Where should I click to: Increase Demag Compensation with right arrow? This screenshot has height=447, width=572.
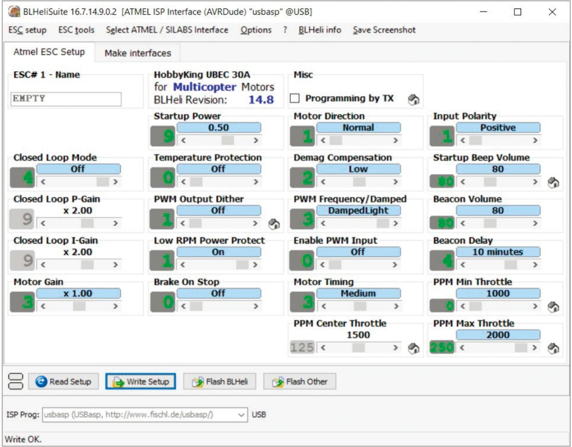[396, 181]
